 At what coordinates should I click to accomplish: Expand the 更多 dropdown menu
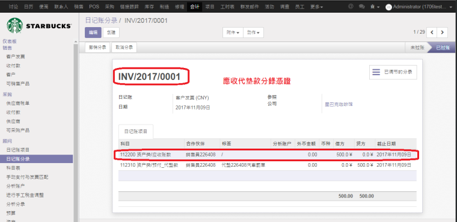316,7
